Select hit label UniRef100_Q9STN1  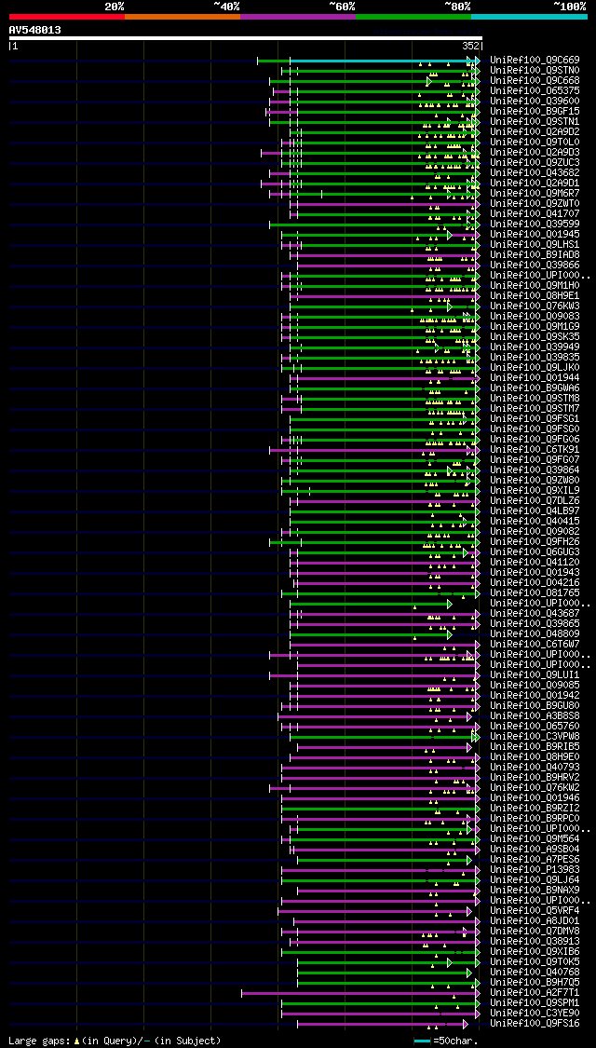pos(535,122)
